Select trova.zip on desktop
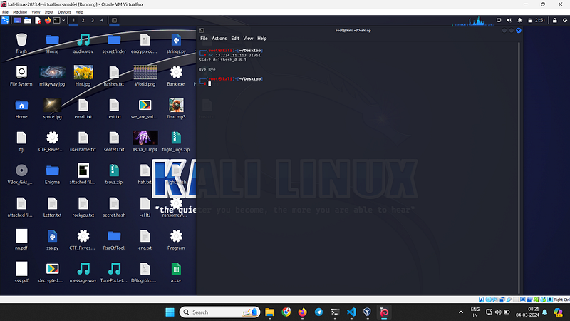This screenshot has height=321, width=570. tap(114, 175)
